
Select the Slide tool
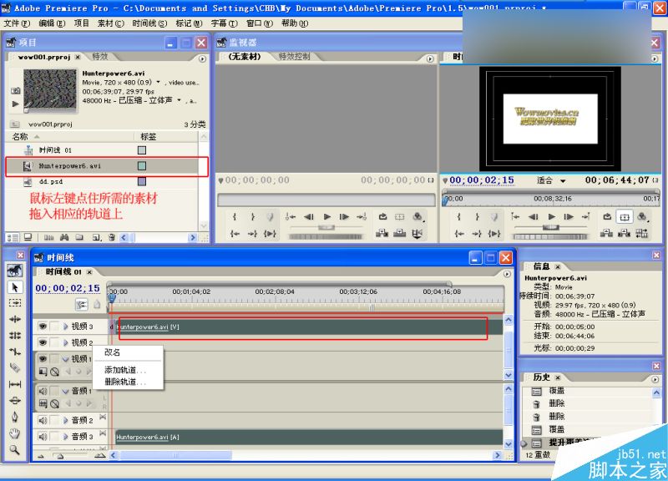tap(14, 401)
